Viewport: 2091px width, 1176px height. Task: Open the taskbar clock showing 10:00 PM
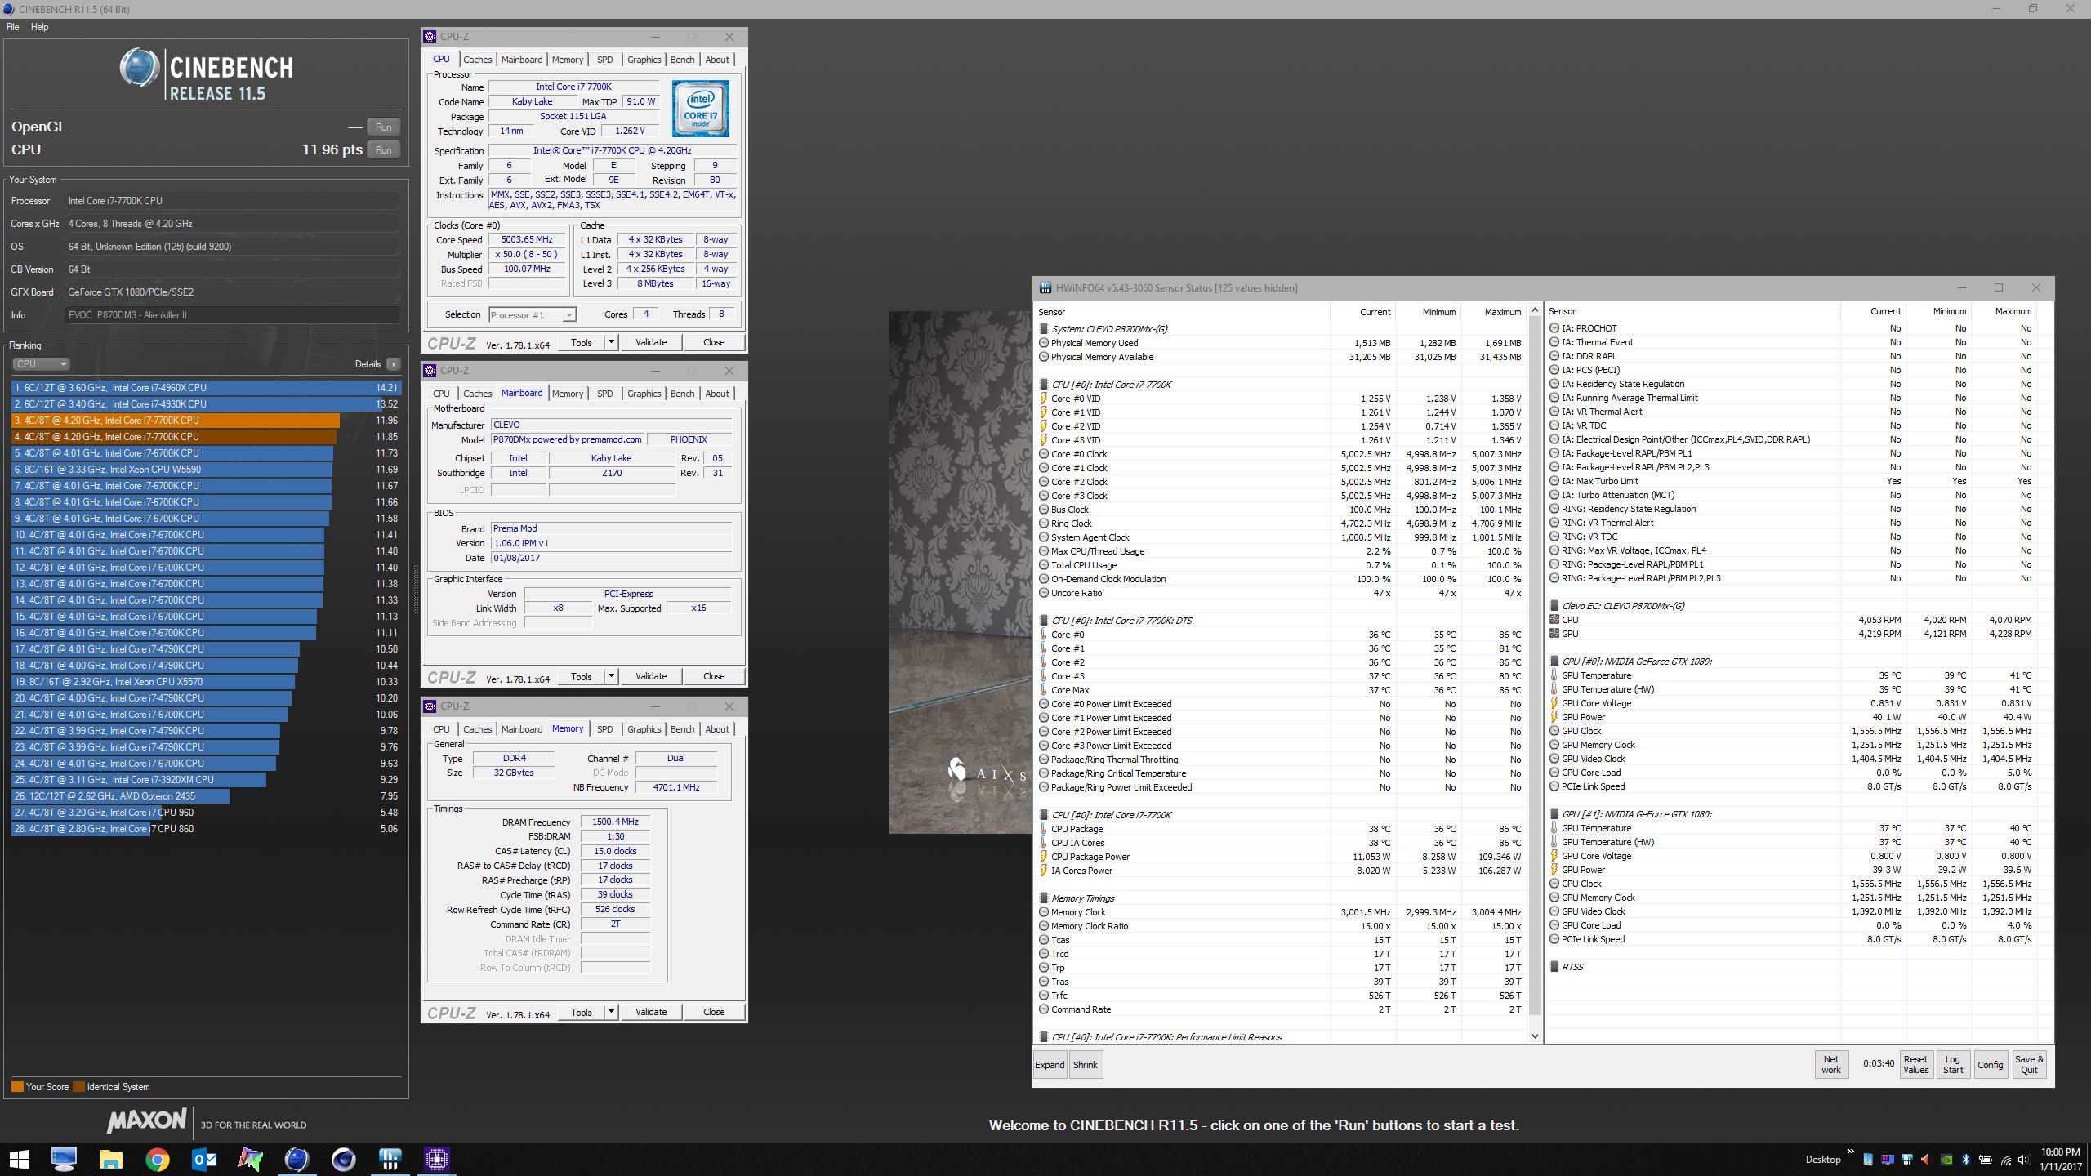2060,1159
